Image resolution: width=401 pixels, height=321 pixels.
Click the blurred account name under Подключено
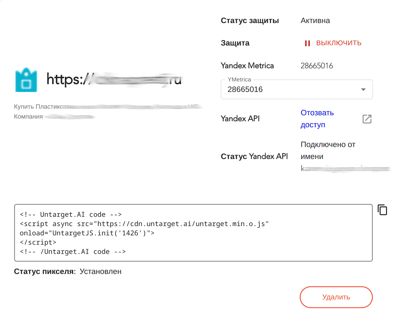tap(345, 169)
